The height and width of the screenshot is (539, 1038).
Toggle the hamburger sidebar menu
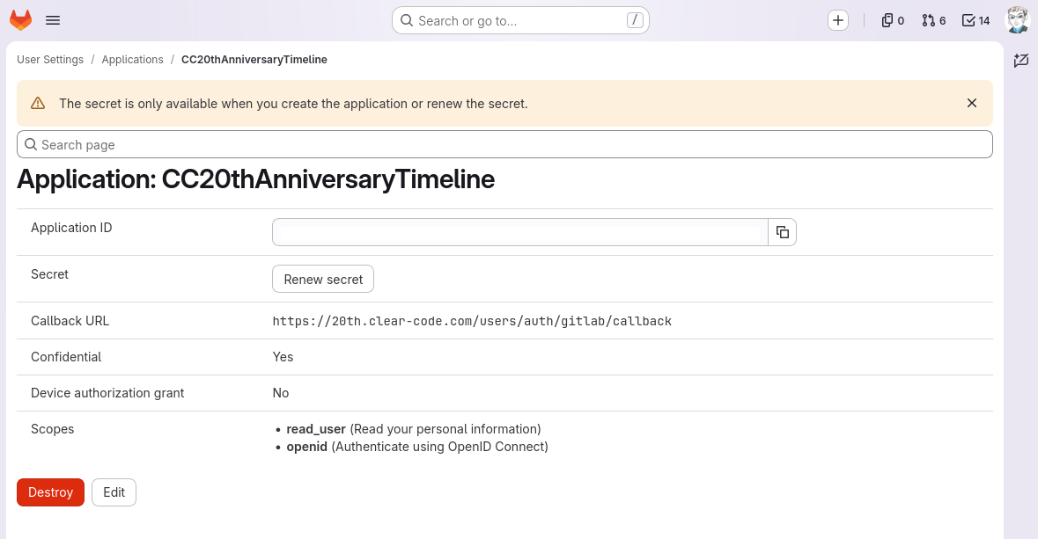53,20
